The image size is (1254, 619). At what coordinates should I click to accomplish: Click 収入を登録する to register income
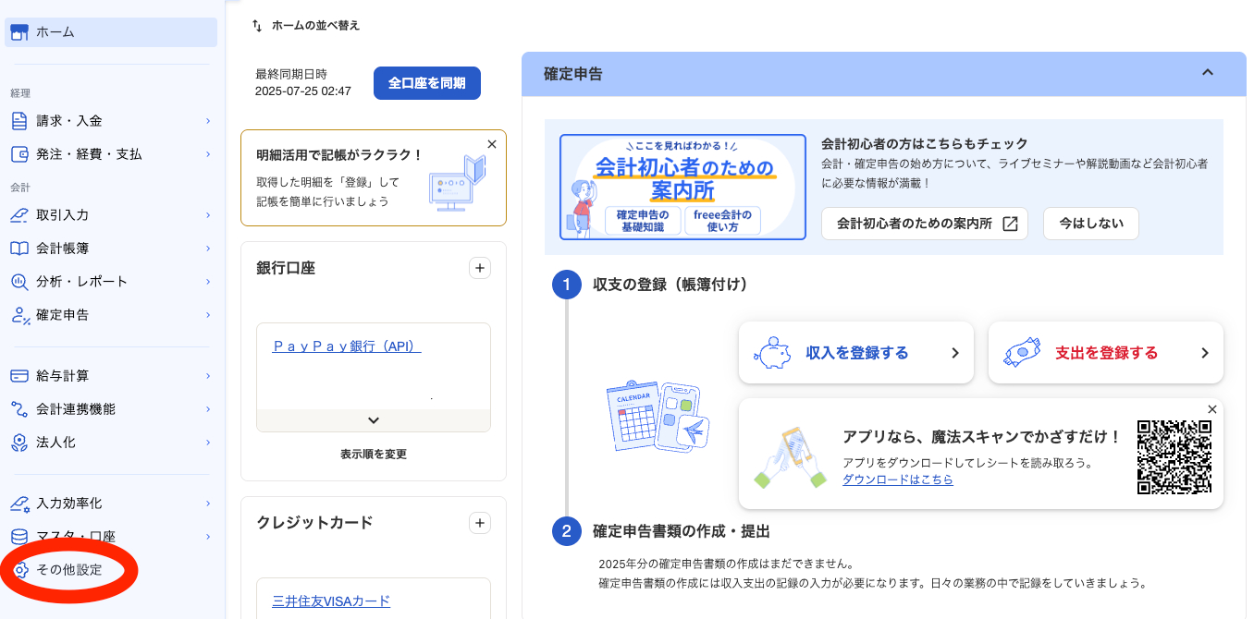855,352
